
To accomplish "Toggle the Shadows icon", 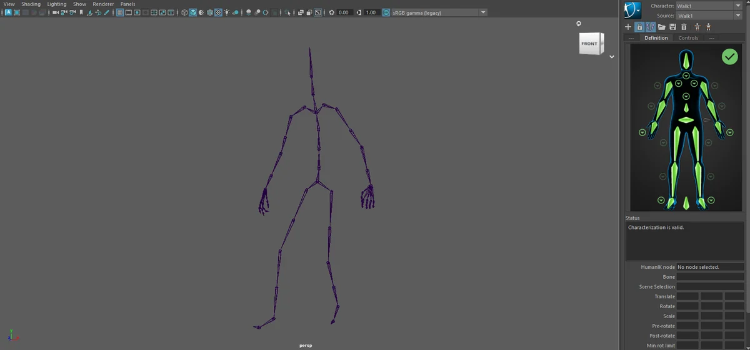I will 236,12.
